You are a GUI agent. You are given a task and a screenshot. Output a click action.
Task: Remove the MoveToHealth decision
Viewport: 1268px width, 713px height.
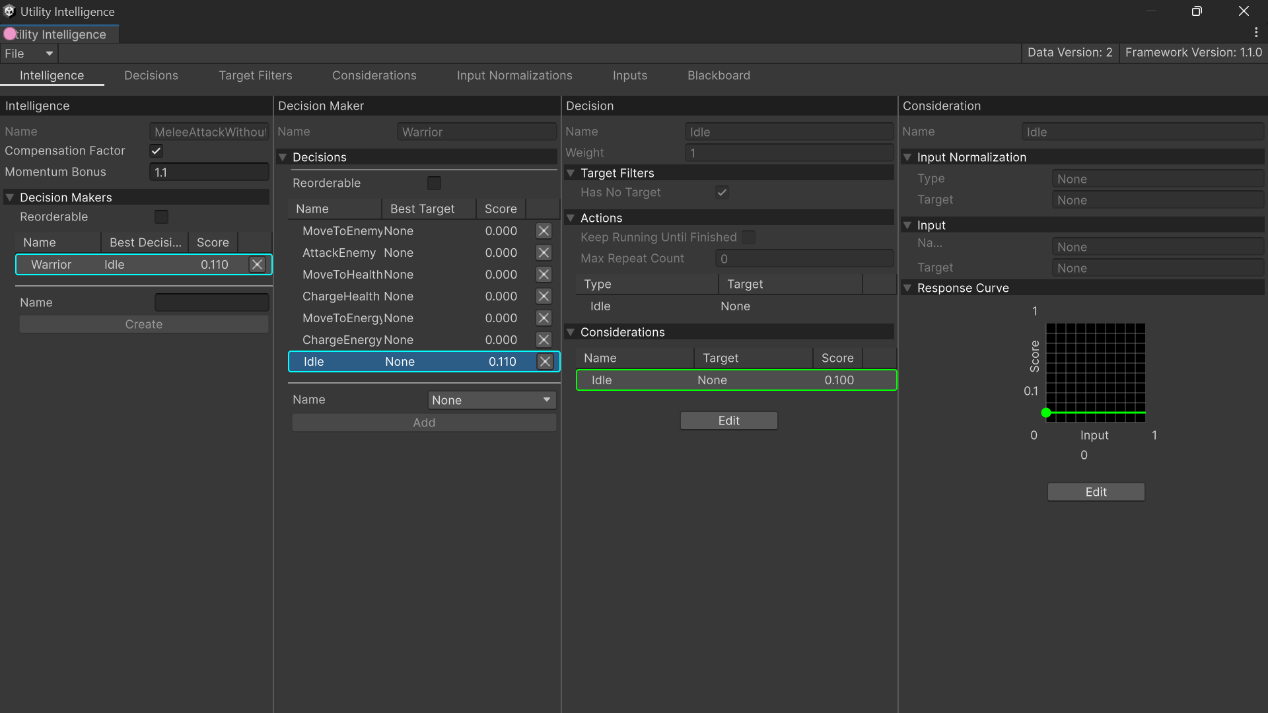tap(544, 275)
